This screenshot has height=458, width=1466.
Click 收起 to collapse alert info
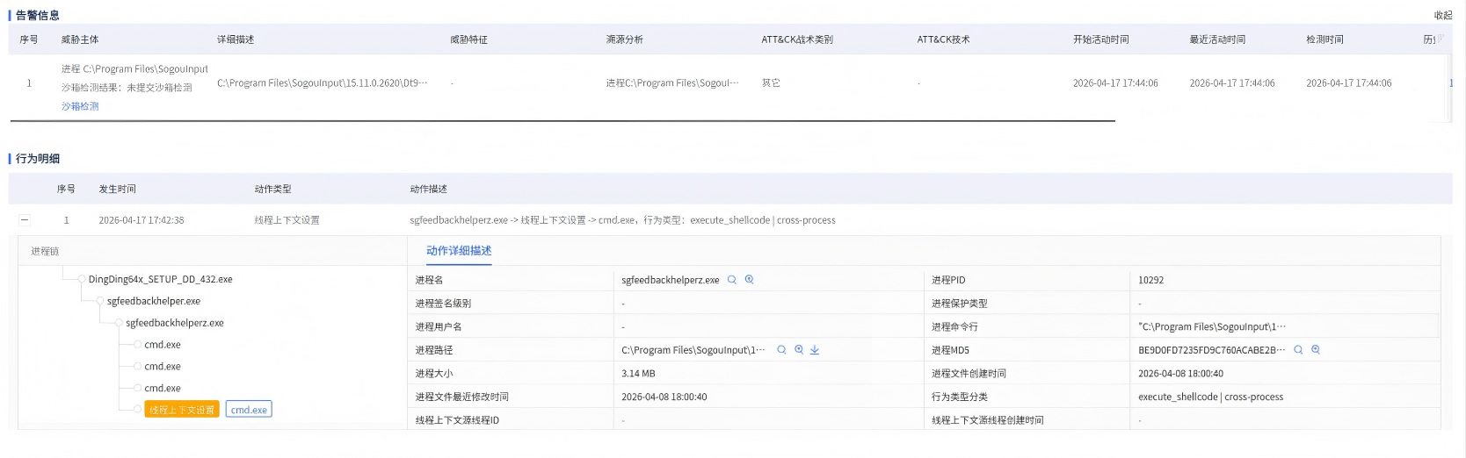pyautogui.click(x=1442, y=15)
